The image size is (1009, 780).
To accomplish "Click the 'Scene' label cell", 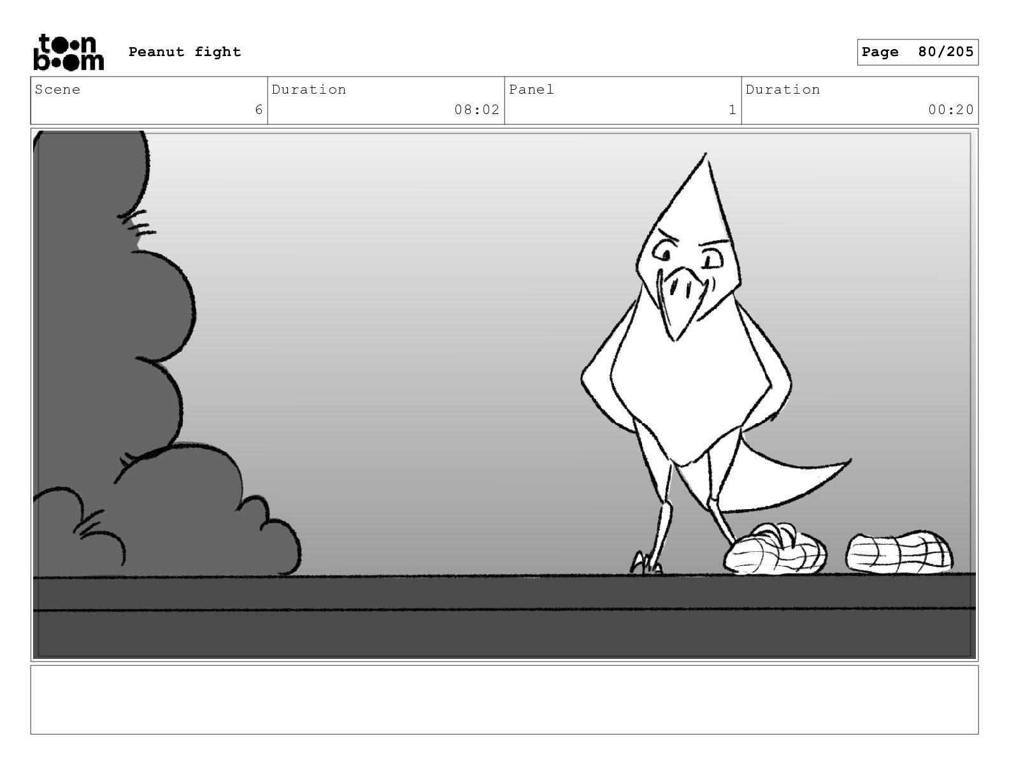I will click(149, 101).
